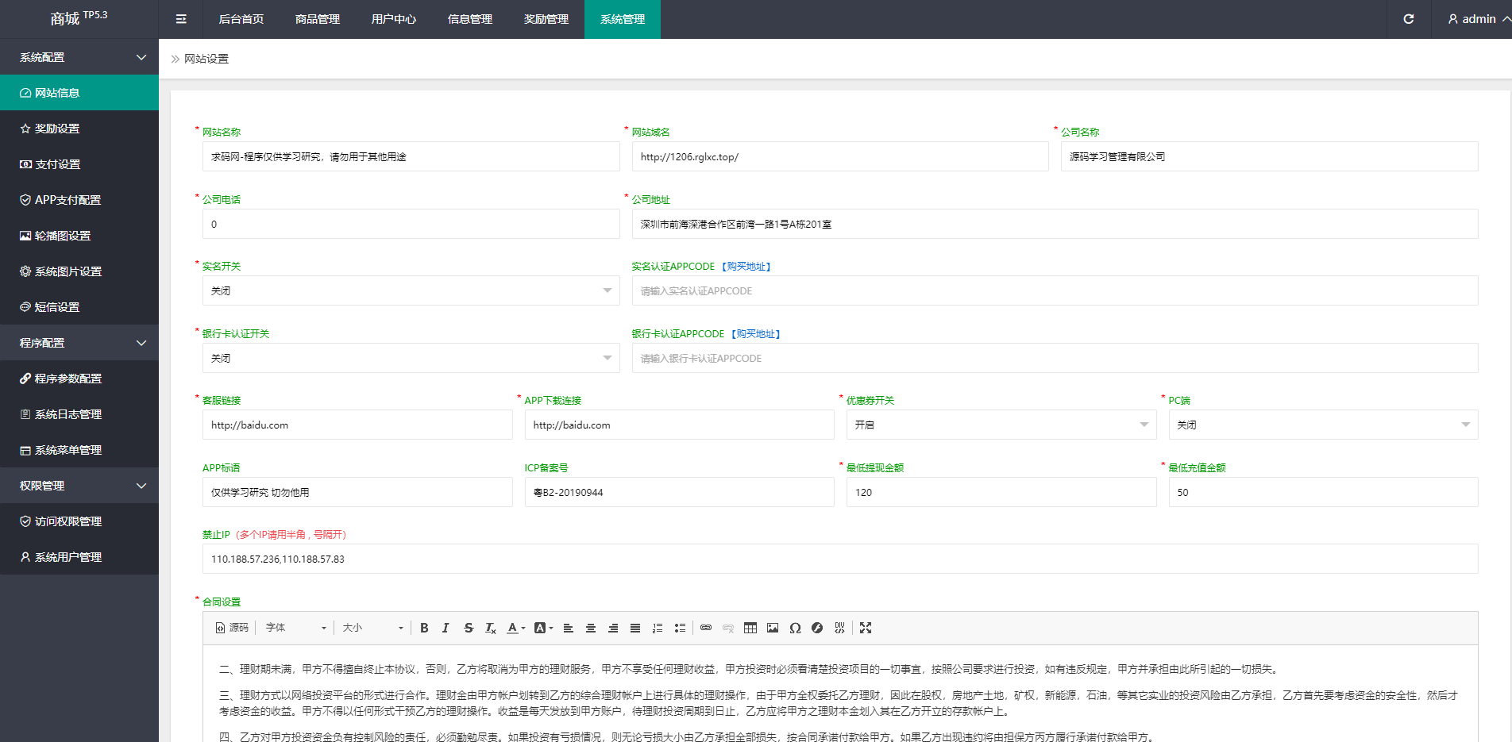Insert image via editor toolbar icon

pyautogui.click(x=773, y=628)
